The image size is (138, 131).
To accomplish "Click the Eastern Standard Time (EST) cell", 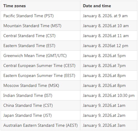I will coord(40,46).
